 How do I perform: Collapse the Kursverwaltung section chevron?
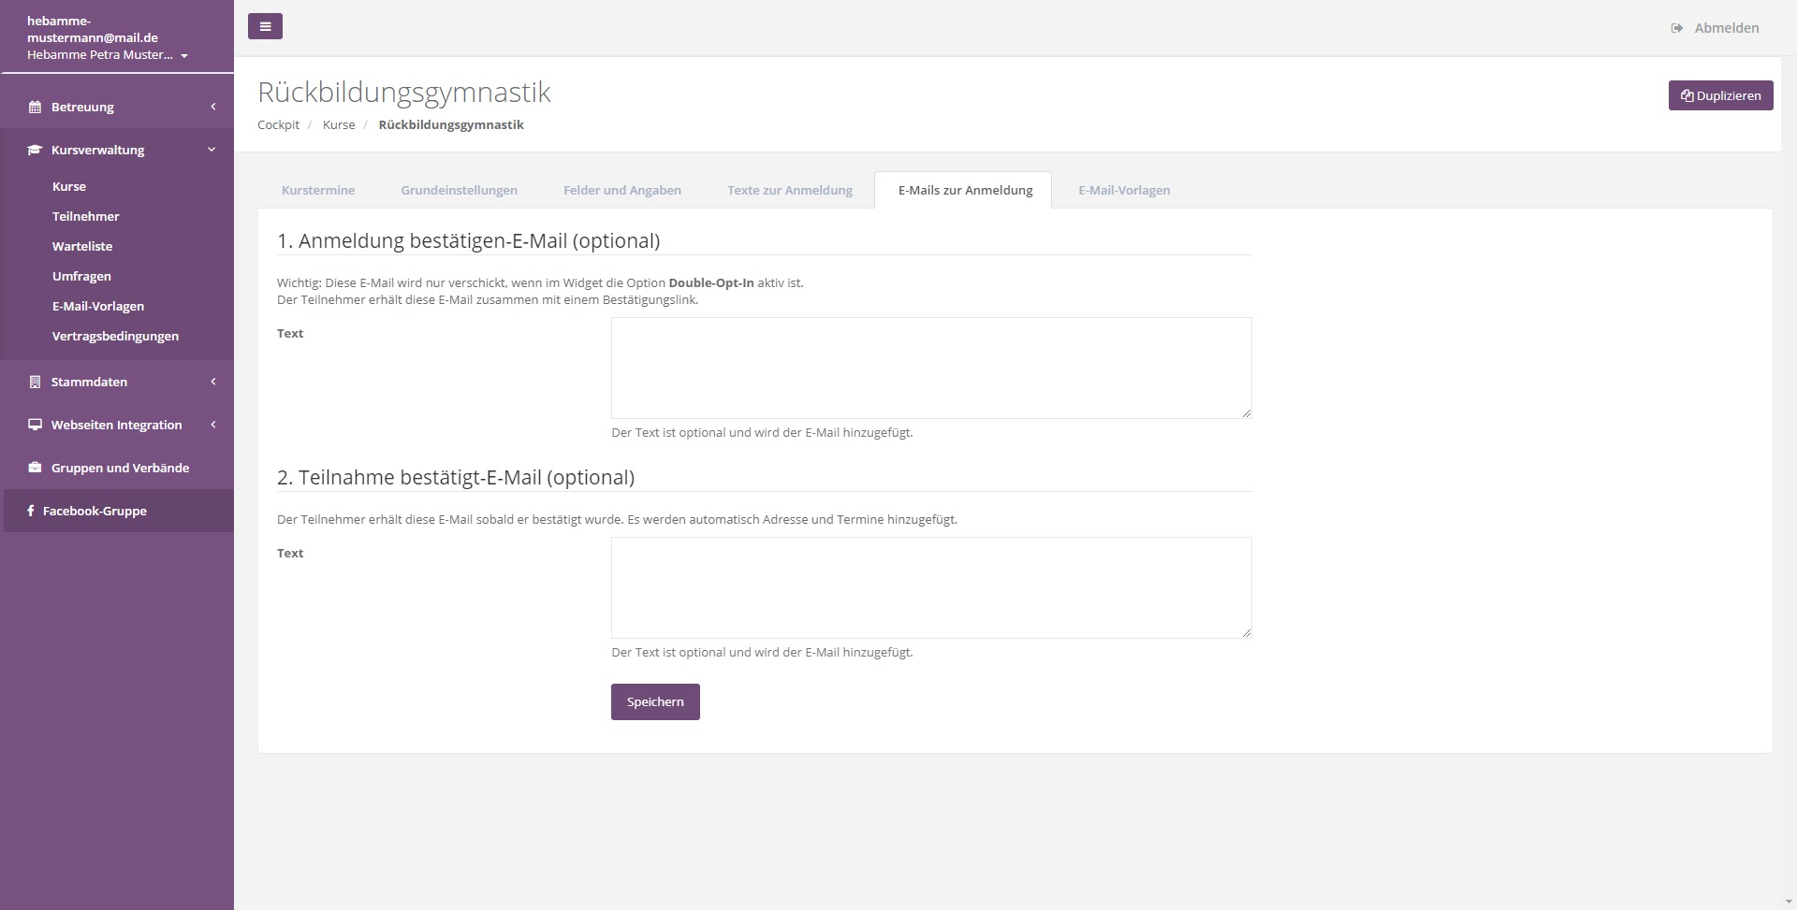click(212, 150)
